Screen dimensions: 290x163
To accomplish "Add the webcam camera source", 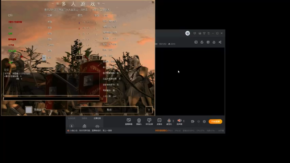I will click(139, 122).
